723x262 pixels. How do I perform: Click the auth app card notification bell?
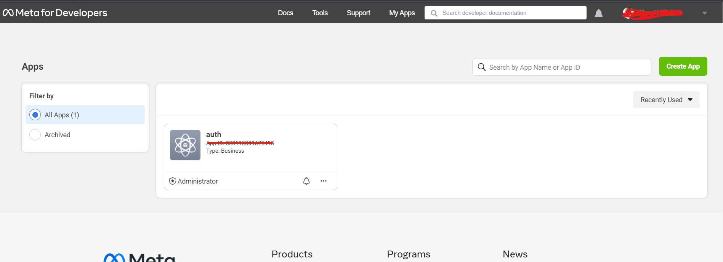coord(306,181)
